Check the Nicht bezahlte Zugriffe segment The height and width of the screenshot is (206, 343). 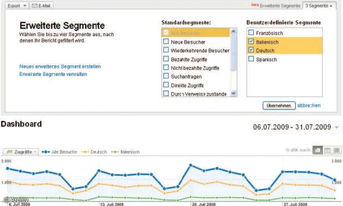(166, 68)
